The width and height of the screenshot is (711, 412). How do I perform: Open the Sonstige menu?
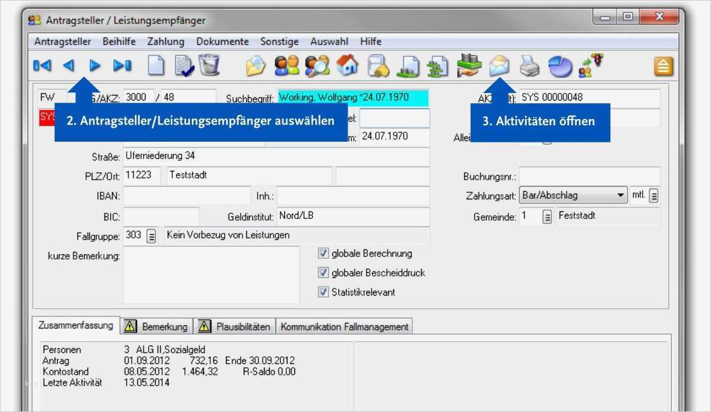click(x=279, y=41)
